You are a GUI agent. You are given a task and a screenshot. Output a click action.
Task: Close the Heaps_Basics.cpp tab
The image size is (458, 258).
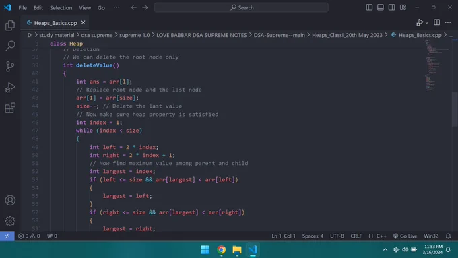(83, 22)
